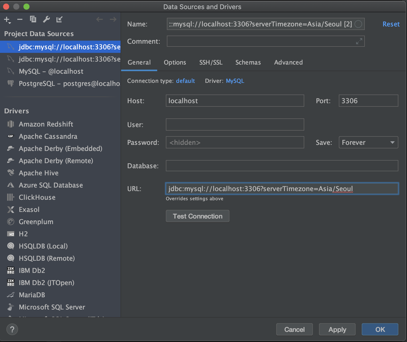Select the Greenplum driver
This screenshot has width=407, height=342.
coord(60,222)
